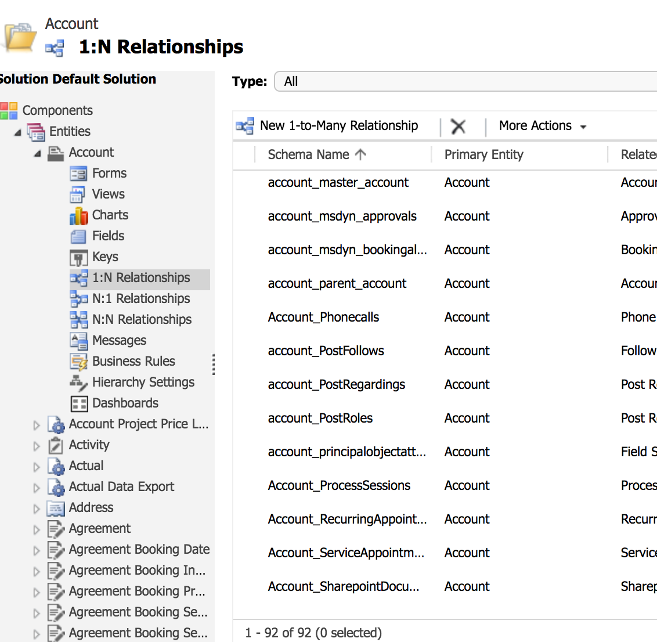The width and height of the screenshot is (657, 642).
Task: Select the account_PostFollows row
Action: pos(445,351)
